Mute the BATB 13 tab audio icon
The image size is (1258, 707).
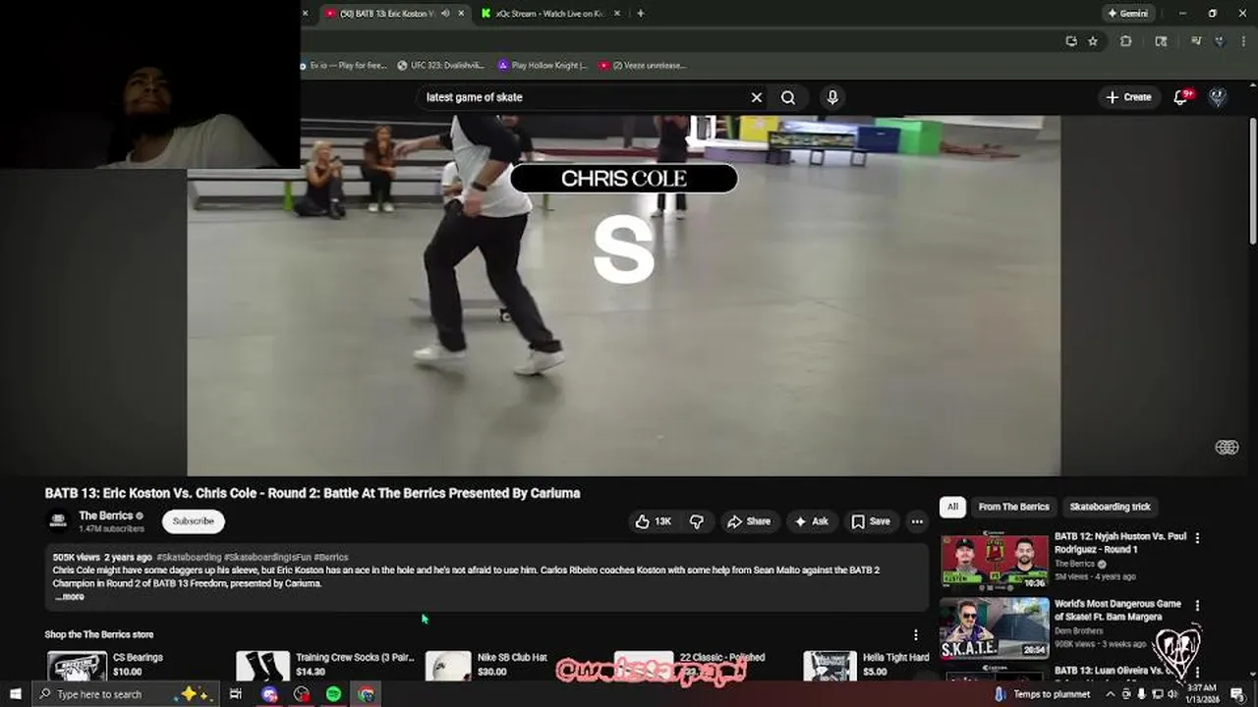(x=445, y=14)
